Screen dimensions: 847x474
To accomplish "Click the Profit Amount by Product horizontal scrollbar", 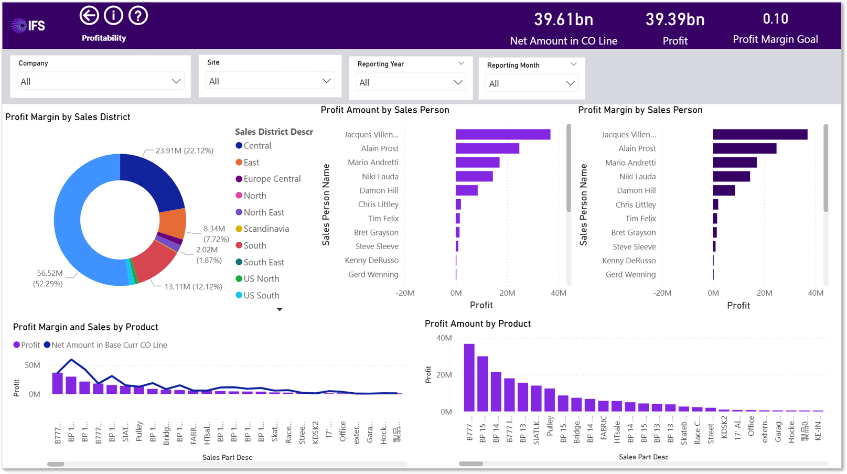I will 471,464.
